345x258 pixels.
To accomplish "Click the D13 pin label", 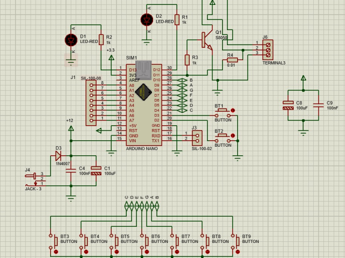I will coord(133,70).
